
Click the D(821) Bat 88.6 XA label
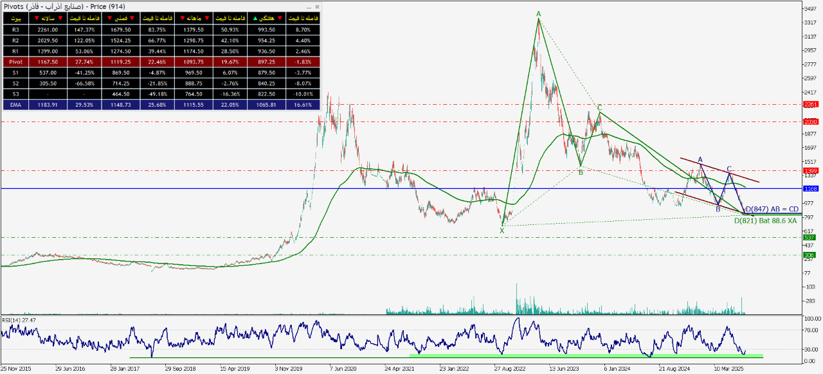click(765, 220)
